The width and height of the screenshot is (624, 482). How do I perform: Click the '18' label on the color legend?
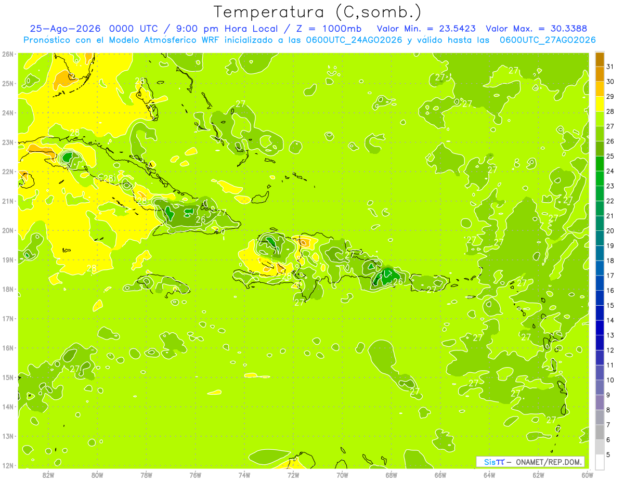coord(610,260)
